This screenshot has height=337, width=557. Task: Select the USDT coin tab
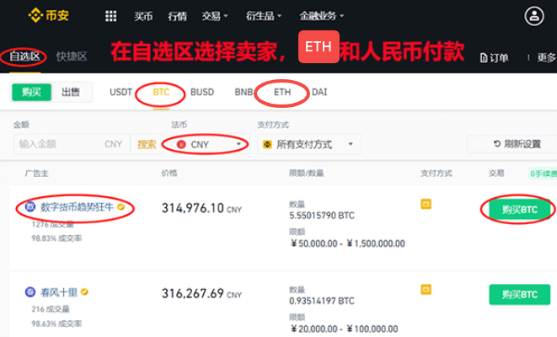click(x=121, y=92)
